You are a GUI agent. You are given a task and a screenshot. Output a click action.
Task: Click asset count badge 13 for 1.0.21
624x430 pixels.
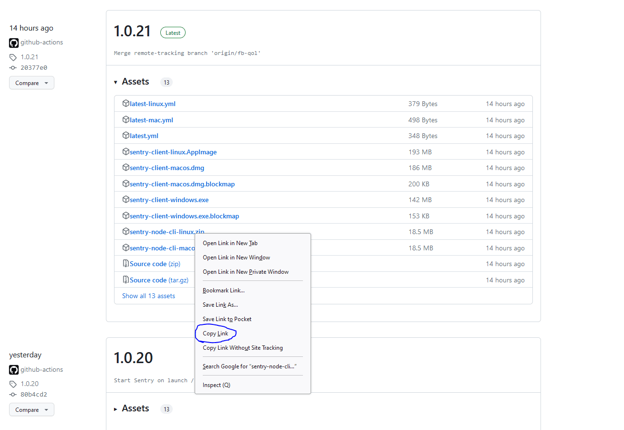pyautogui.click(x=166, y=82)
